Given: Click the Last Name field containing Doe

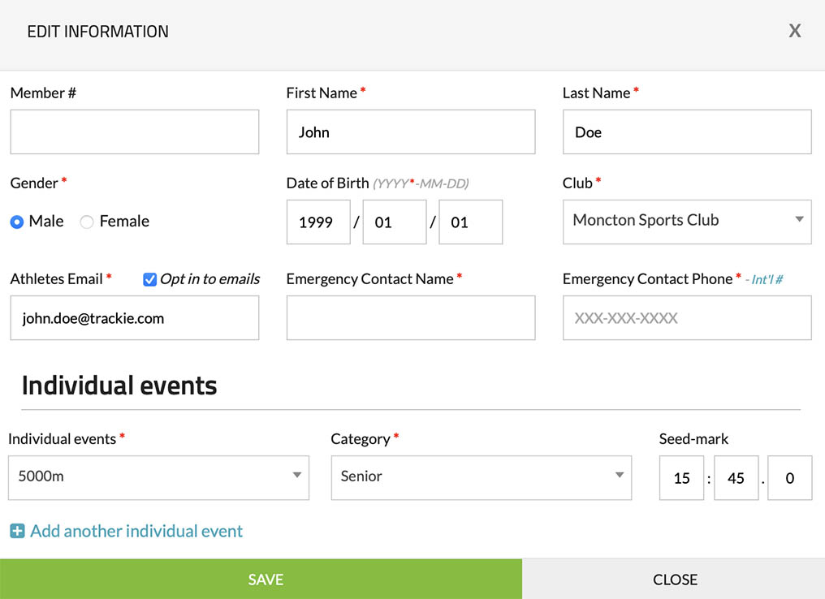Looking at the screenshot, I should click(687, 132).
